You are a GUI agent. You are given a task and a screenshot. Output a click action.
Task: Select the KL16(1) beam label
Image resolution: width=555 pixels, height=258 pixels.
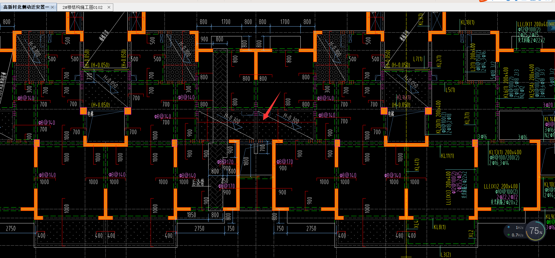point(404,97)
